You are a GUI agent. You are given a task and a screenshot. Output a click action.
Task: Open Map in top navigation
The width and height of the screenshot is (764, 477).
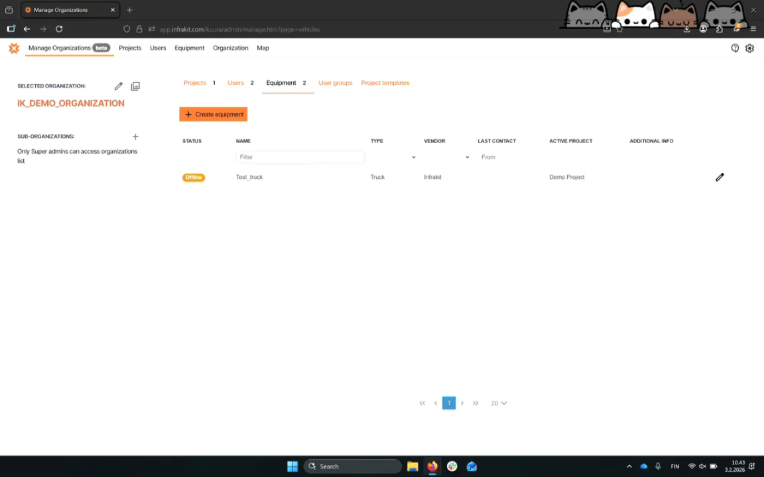pyautogui.click(x=263, y=48)
